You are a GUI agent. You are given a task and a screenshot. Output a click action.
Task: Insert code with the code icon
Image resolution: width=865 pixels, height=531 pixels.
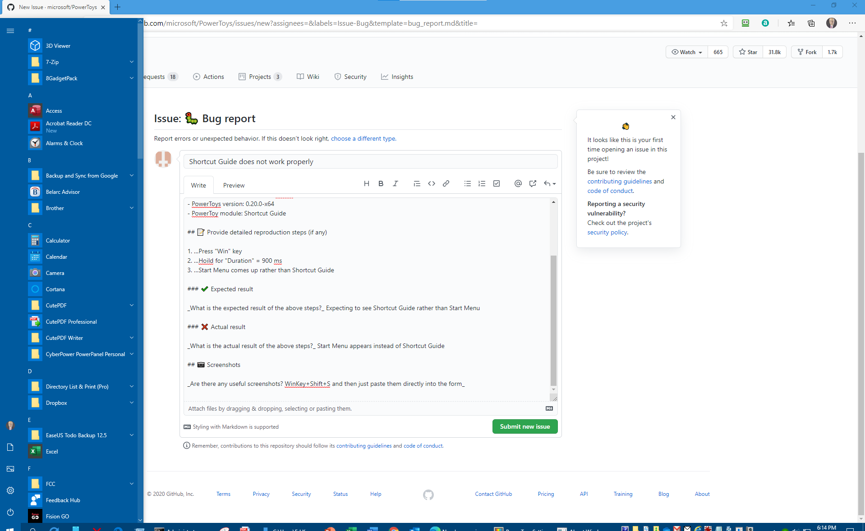(x=432, y=183)
